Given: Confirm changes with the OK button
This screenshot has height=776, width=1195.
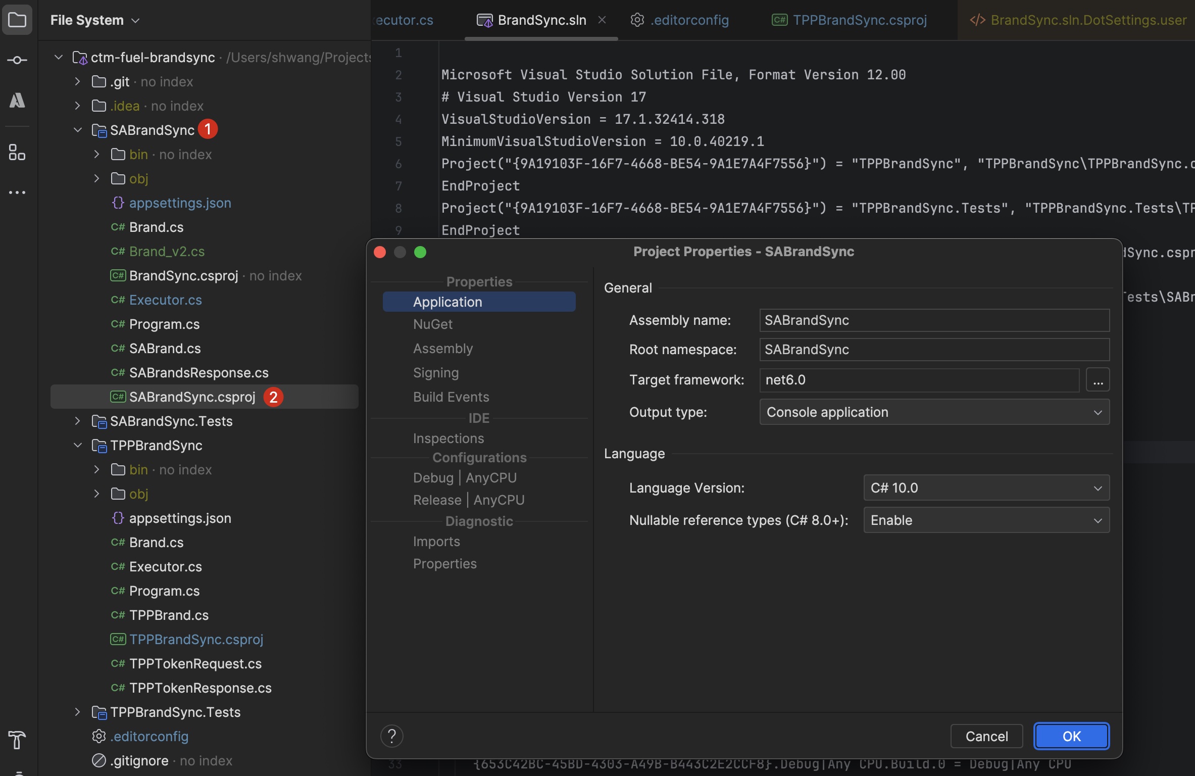Looking at the screenshot, I should (x=1071, y=736).
